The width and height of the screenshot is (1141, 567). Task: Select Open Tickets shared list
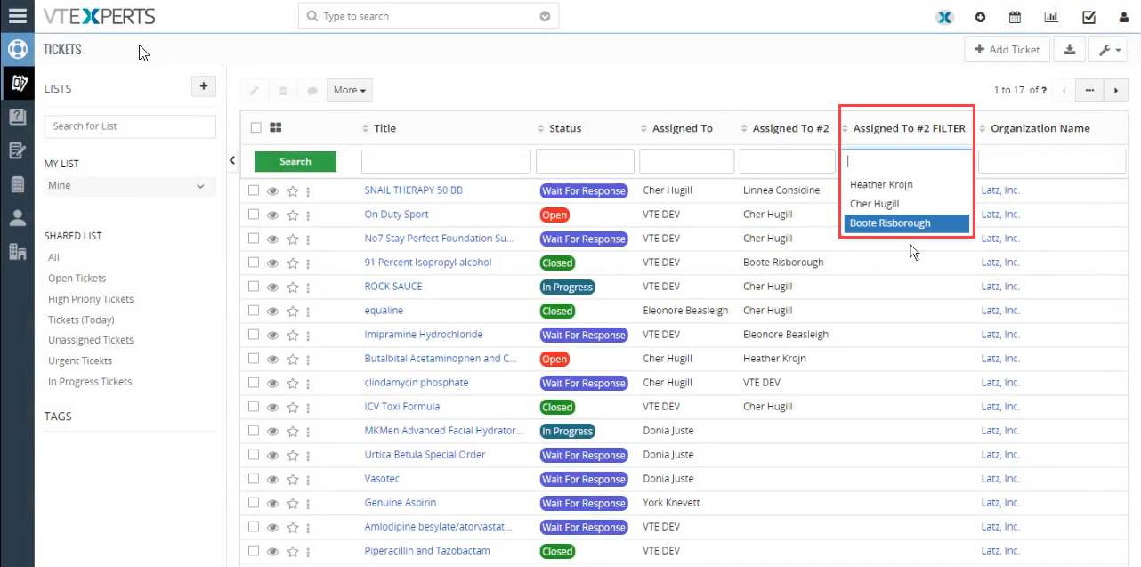coord(77,279)
